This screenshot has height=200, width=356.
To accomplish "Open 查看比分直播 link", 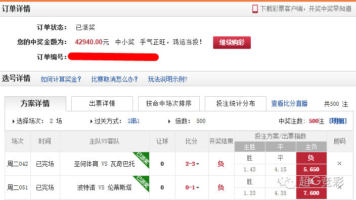I will pyautogui.click(x=289, y=103).
